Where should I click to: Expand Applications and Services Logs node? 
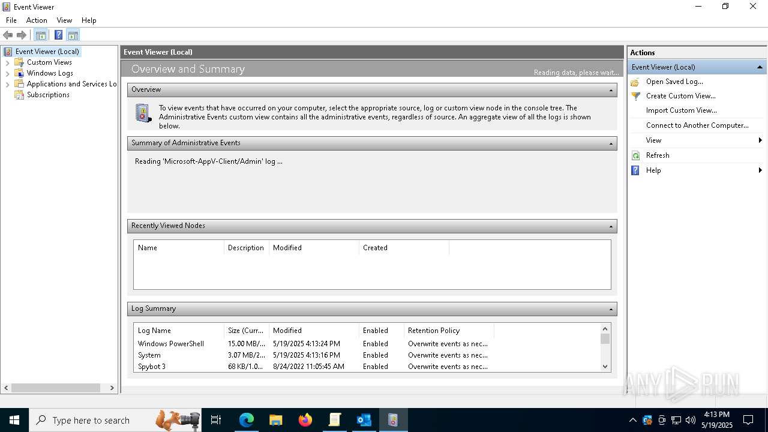coord(7,84)
